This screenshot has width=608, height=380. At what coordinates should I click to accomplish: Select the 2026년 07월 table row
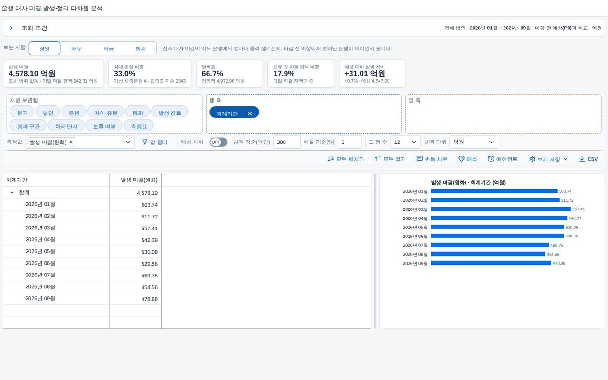tap(82, 275)
